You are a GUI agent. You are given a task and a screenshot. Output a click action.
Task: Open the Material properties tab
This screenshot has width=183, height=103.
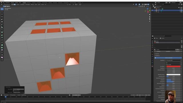pyautogui.click(x=152, y=66)
